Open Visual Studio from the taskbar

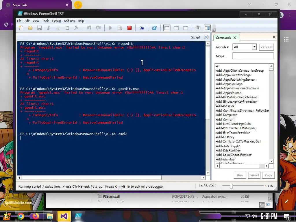[64, 216]
